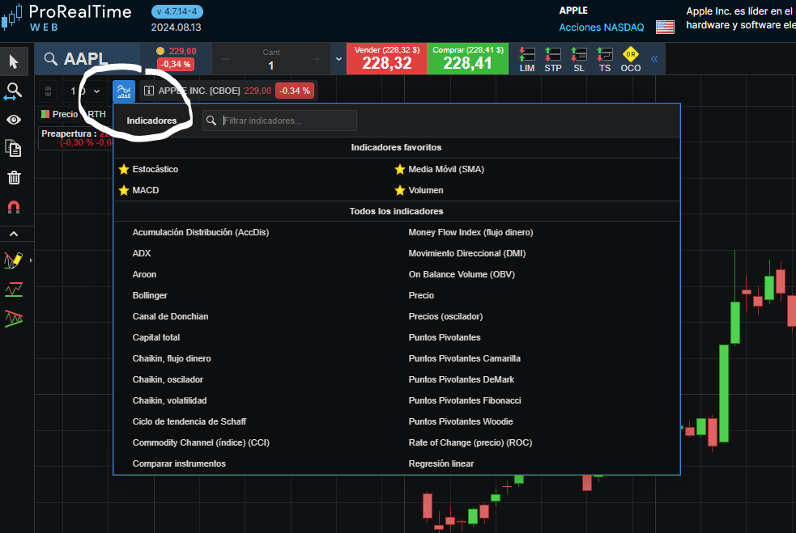796x533 pixels.
Task: Add Canal de Donchian indicator
Action: coord(170,316)
